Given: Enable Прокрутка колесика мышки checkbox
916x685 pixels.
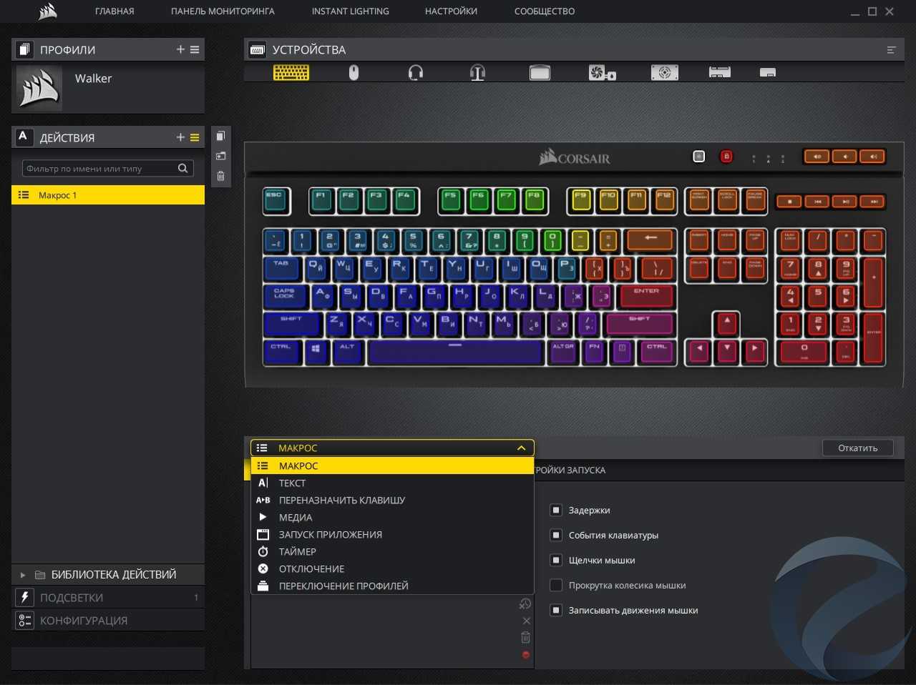Looking at the screenshot, I should click(555, 585).
